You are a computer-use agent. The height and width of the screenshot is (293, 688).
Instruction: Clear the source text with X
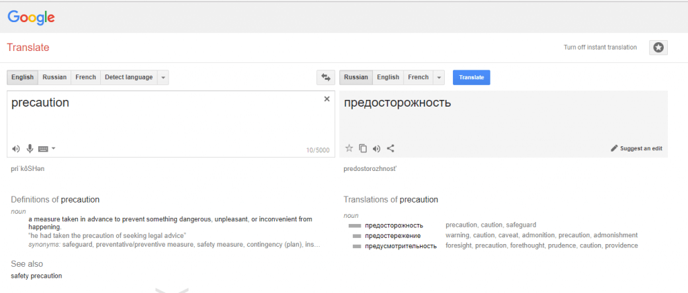(x=327, y=99)
